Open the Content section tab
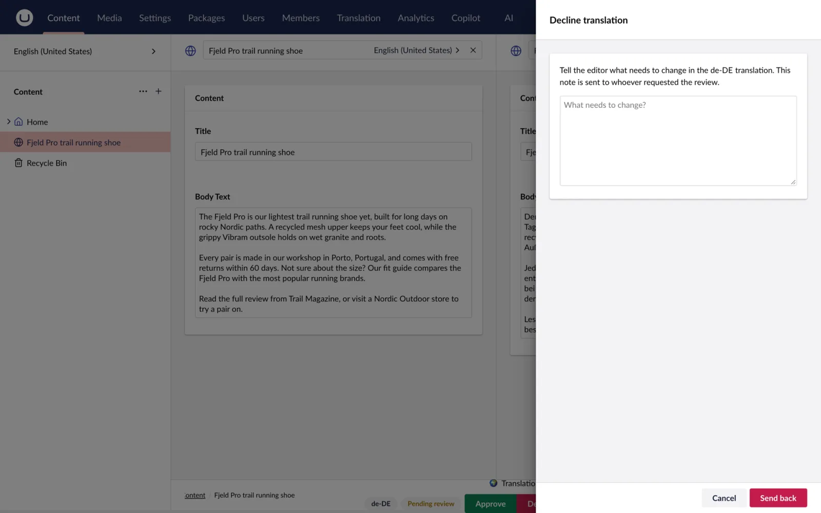The width and height of the screenshot is (821, 513). pyautogui.click(x=64, y=18)
